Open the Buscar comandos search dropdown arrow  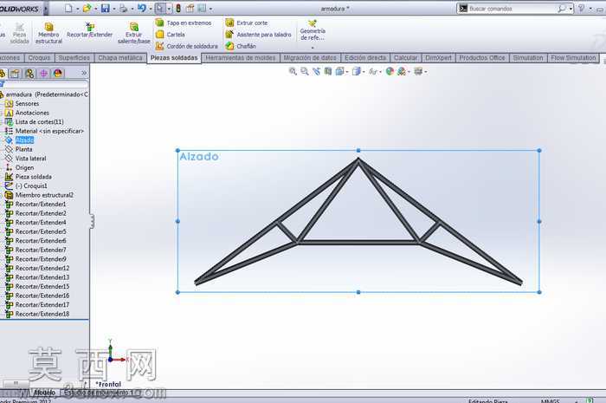pos(571,9)
